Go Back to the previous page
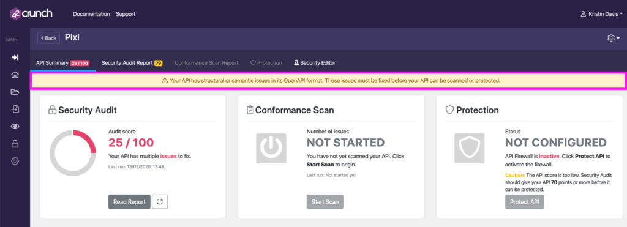Image resolution: width=627 pixels, height=227 pixels. [x=49, y=38]
